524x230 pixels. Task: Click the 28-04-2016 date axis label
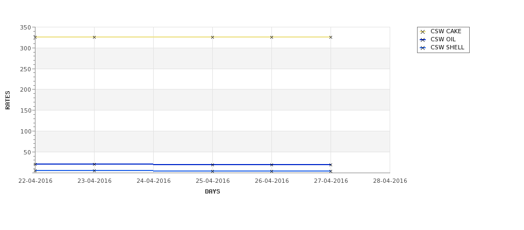point(390,181)
